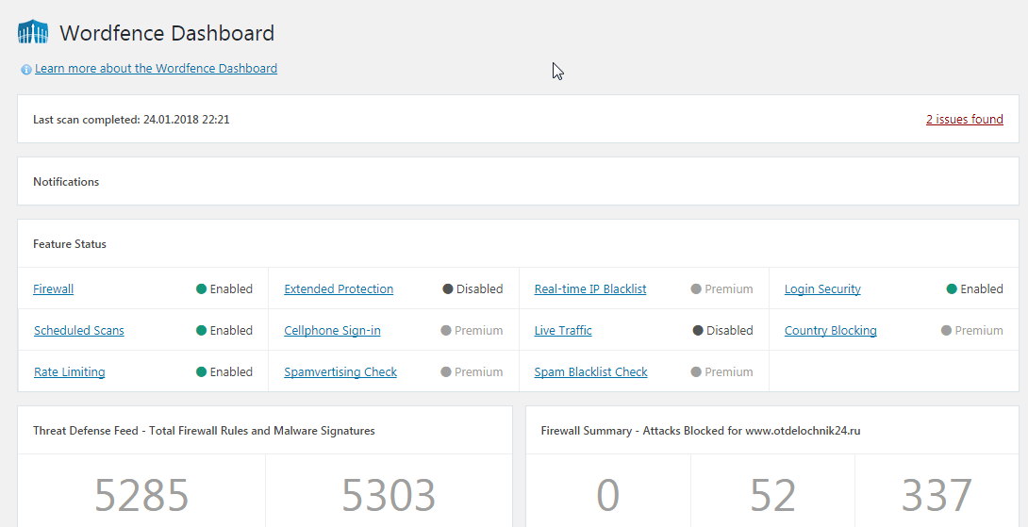Click the Threat Defense Feed panel heading

coord(204,431)
